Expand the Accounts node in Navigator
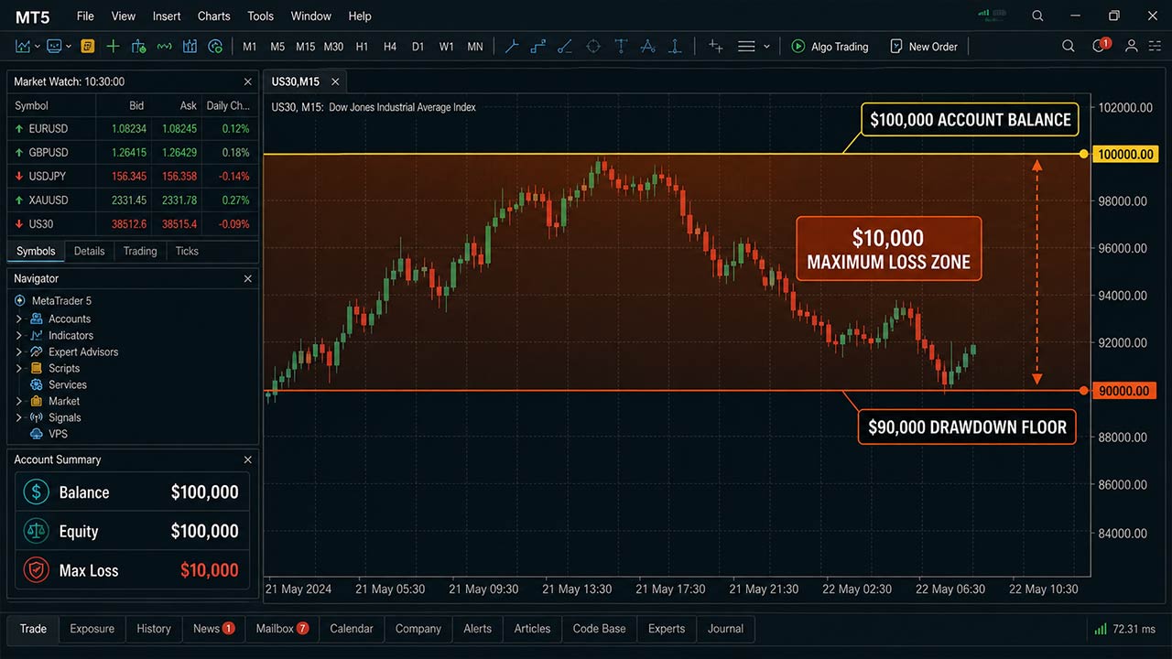 18,319
